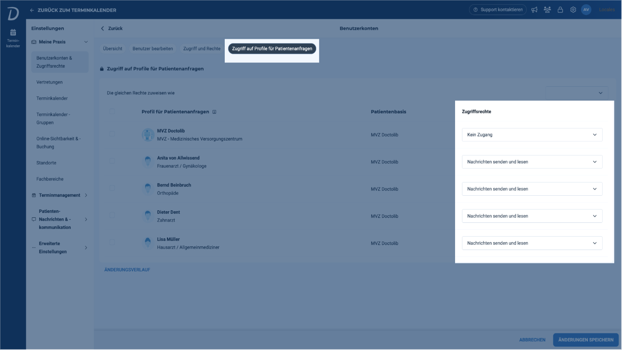This screenshot has height=350, width=622.
Task: Click the Patientenbasis column header
Action: tap(388, 112)
